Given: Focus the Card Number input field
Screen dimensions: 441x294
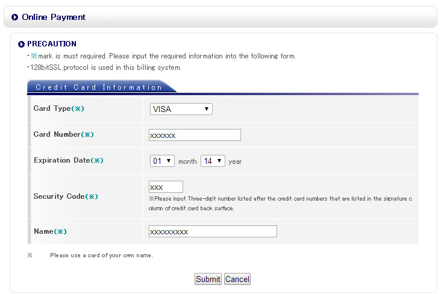Looking at the screenshot, I should pyautogui.click(x=195, y=135).
